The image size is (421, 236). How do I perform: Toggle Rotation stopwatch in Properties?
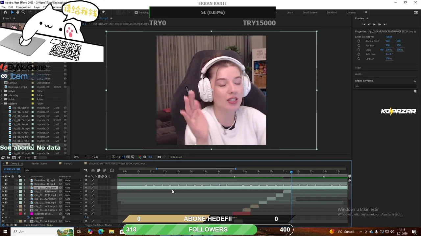(359, 54)
